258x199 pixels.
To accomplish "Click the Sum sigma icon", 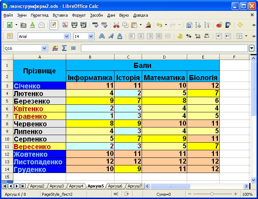I will 64,48.
